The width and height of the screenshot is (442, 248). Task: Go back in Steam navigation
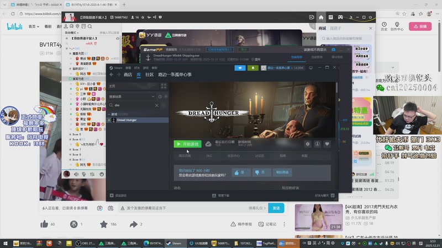[x=112, y=74]
